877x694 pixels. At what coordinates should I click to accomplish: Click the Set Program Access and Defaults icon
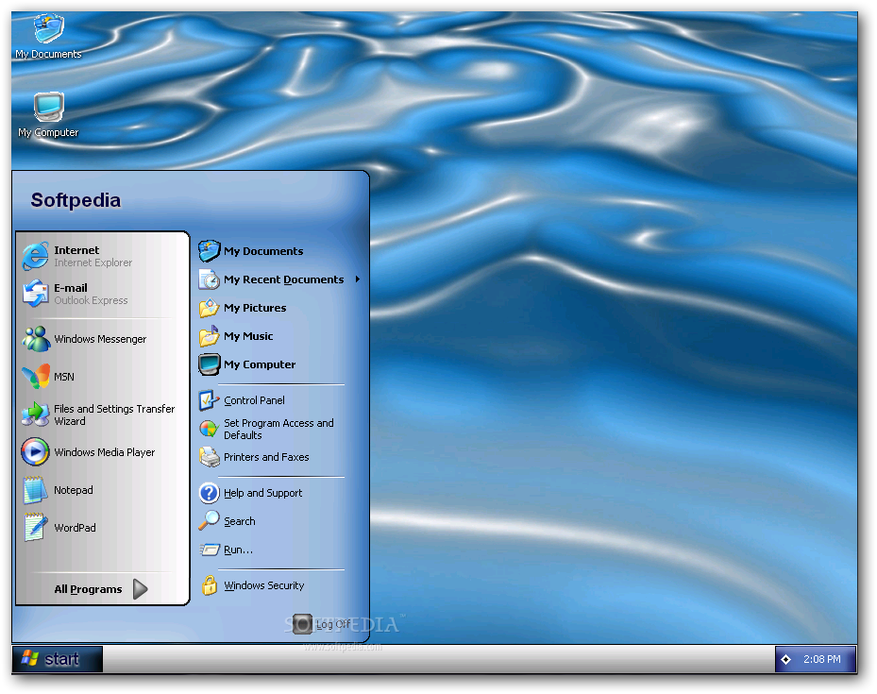(x=210, y=429)
